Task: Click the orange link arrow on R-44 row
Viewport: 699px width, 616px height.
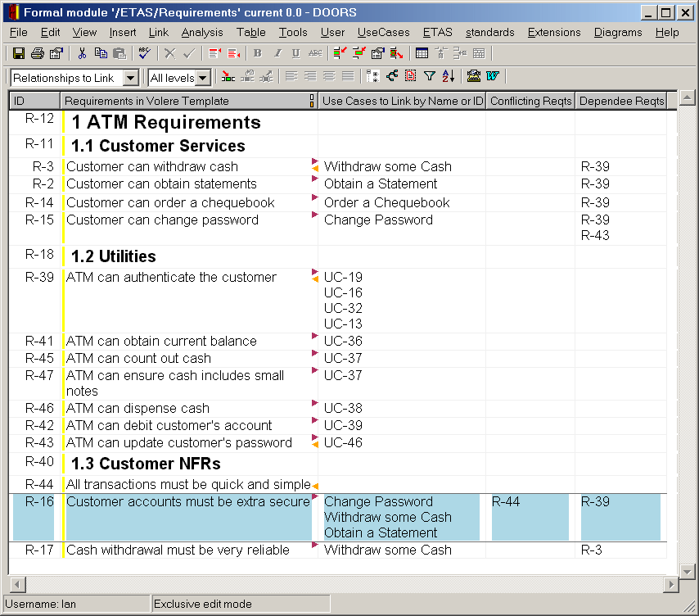Action: (315, 487)
